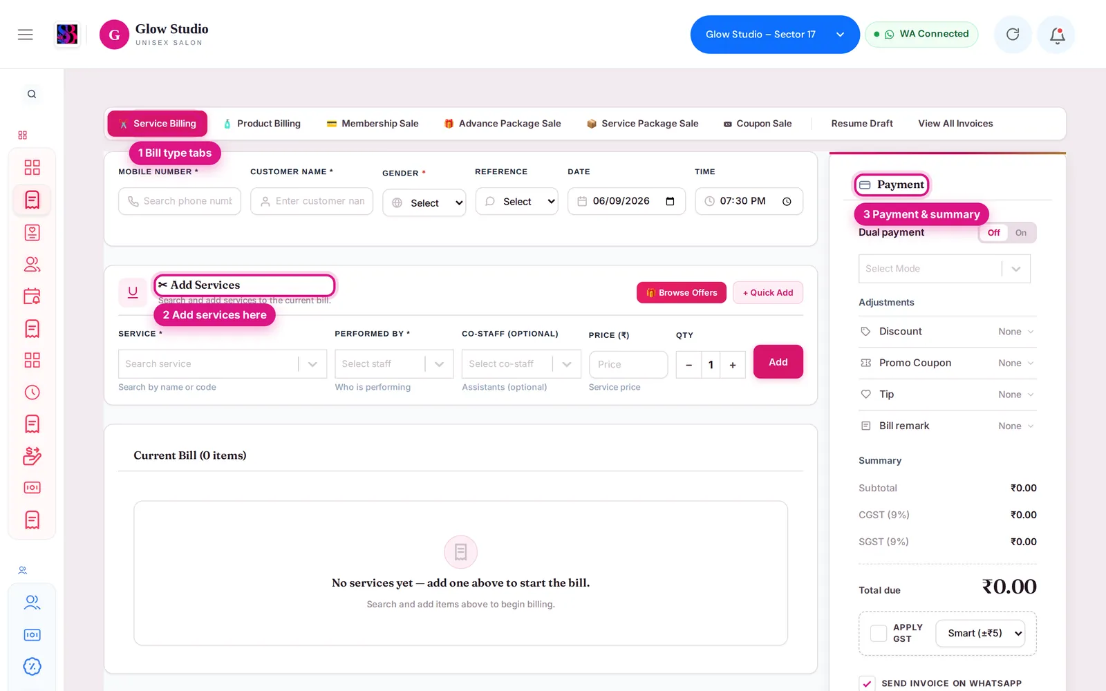The height and width of the screenshot is (691, 1106).
Task: Expand the Promo Coupon adjustment row
Action: click(947, 363)
